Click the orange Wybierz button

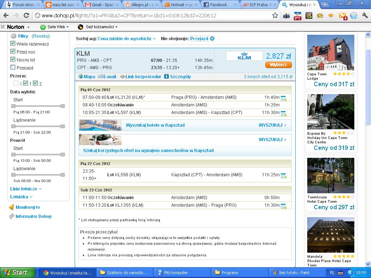coord(279,65)
